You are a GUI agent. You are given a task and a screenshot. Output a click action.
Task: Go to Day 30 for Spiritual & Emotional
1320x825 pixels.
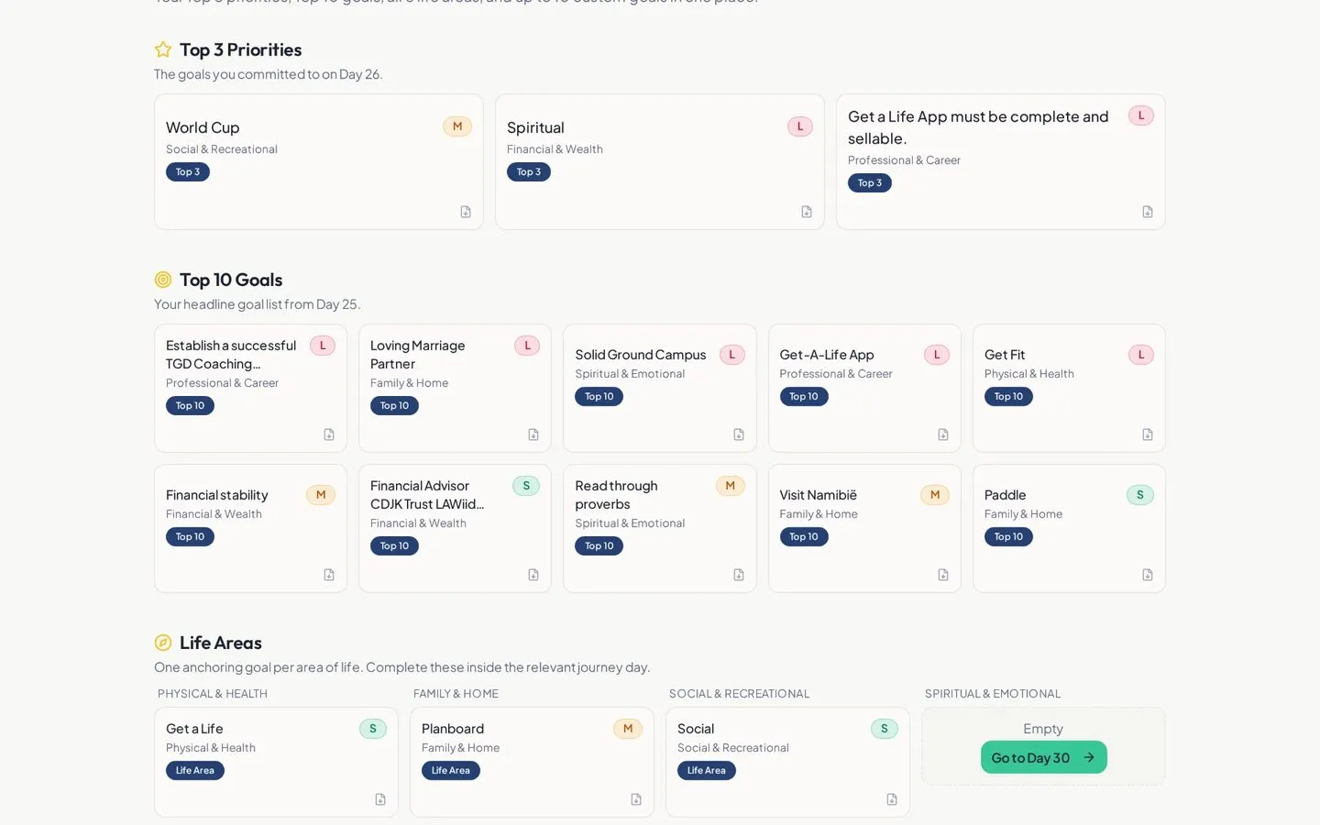[1044, 757]
